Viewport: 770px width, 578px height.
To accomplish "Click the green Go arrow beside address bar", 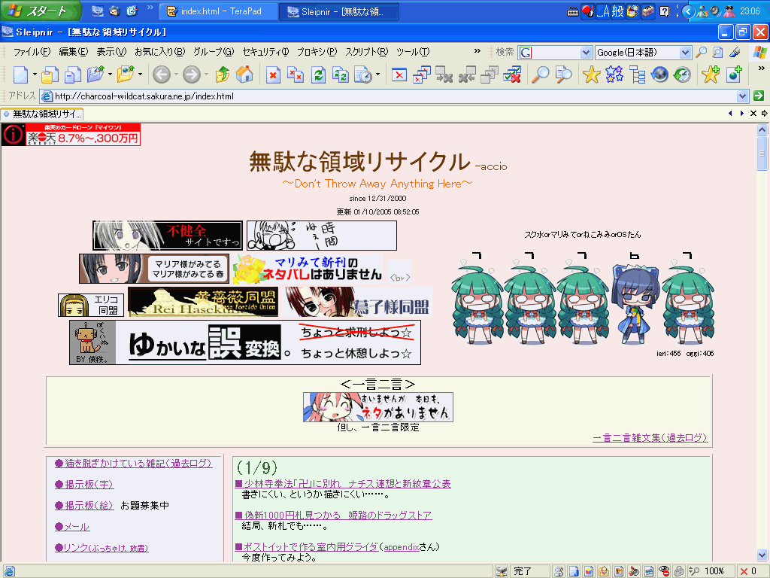I will (x=759, y=96).
